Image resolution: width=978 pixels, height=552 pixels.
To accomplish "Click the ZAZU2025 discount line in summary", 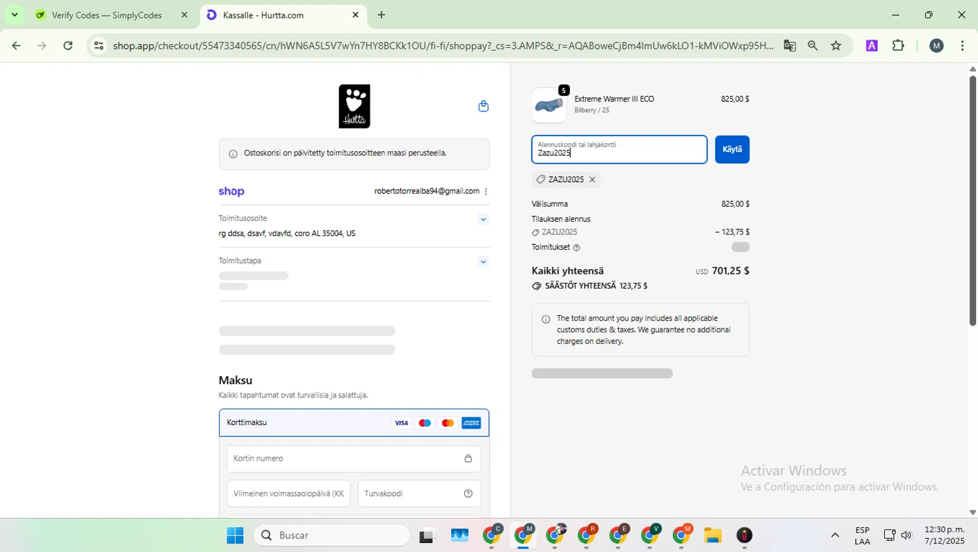I will click(640, 232).
